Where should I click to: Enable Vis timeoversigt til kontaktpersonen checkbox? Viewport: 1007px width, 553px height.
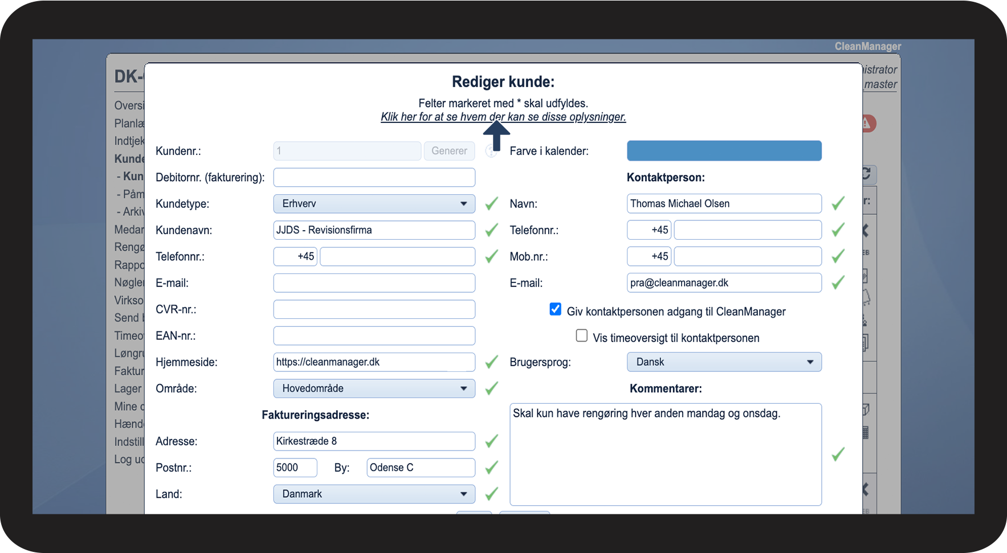[x=581, y=335]
